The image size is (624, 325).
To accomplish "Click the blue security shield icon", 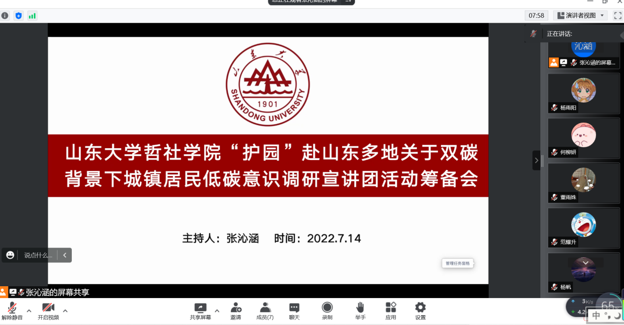I will [19, 16].
